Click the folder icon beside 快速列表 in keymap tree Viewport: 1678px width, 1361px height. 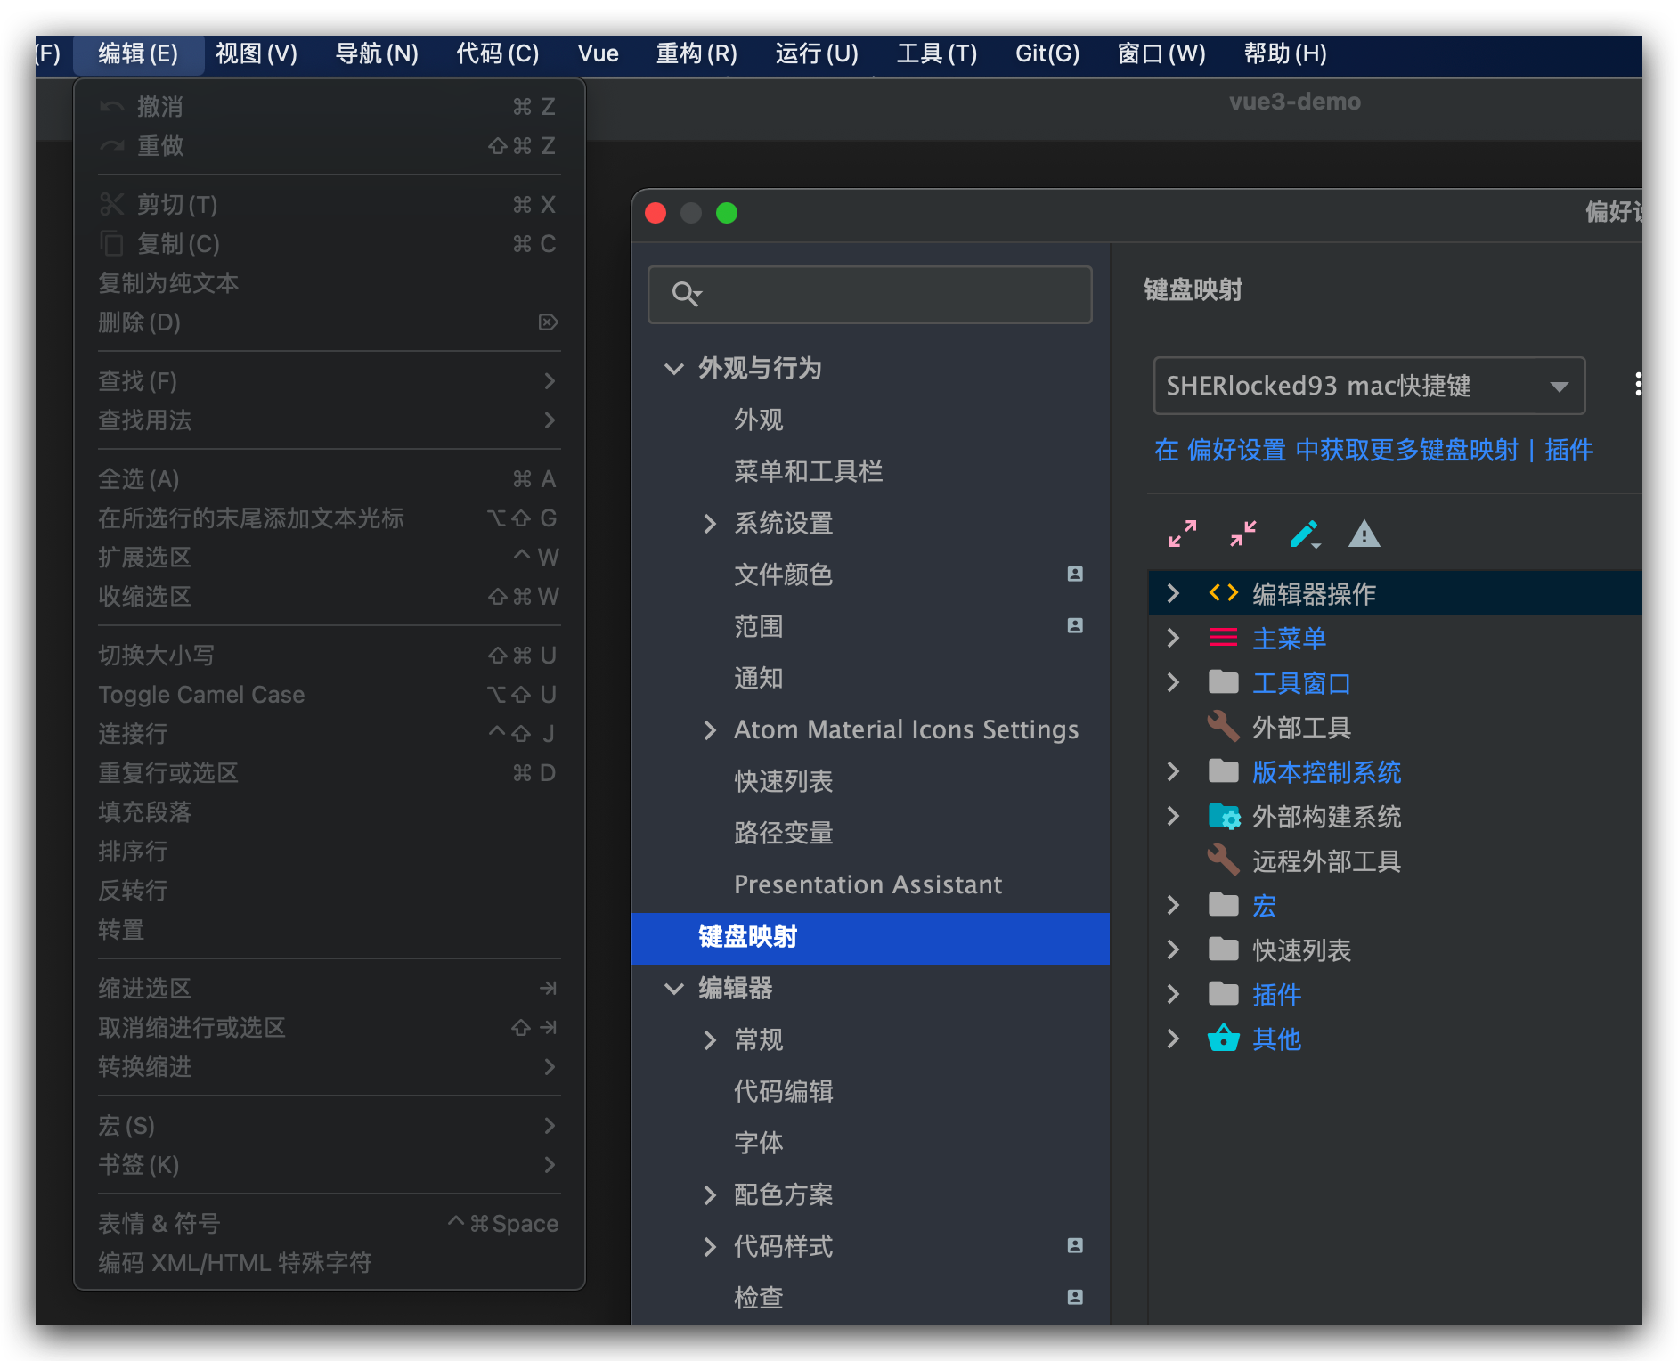(1224, 949)
